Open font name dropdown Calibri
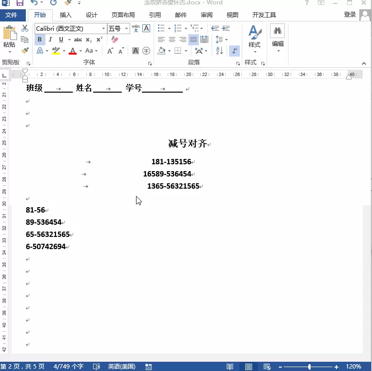372x371 pixels. point(104,29)
